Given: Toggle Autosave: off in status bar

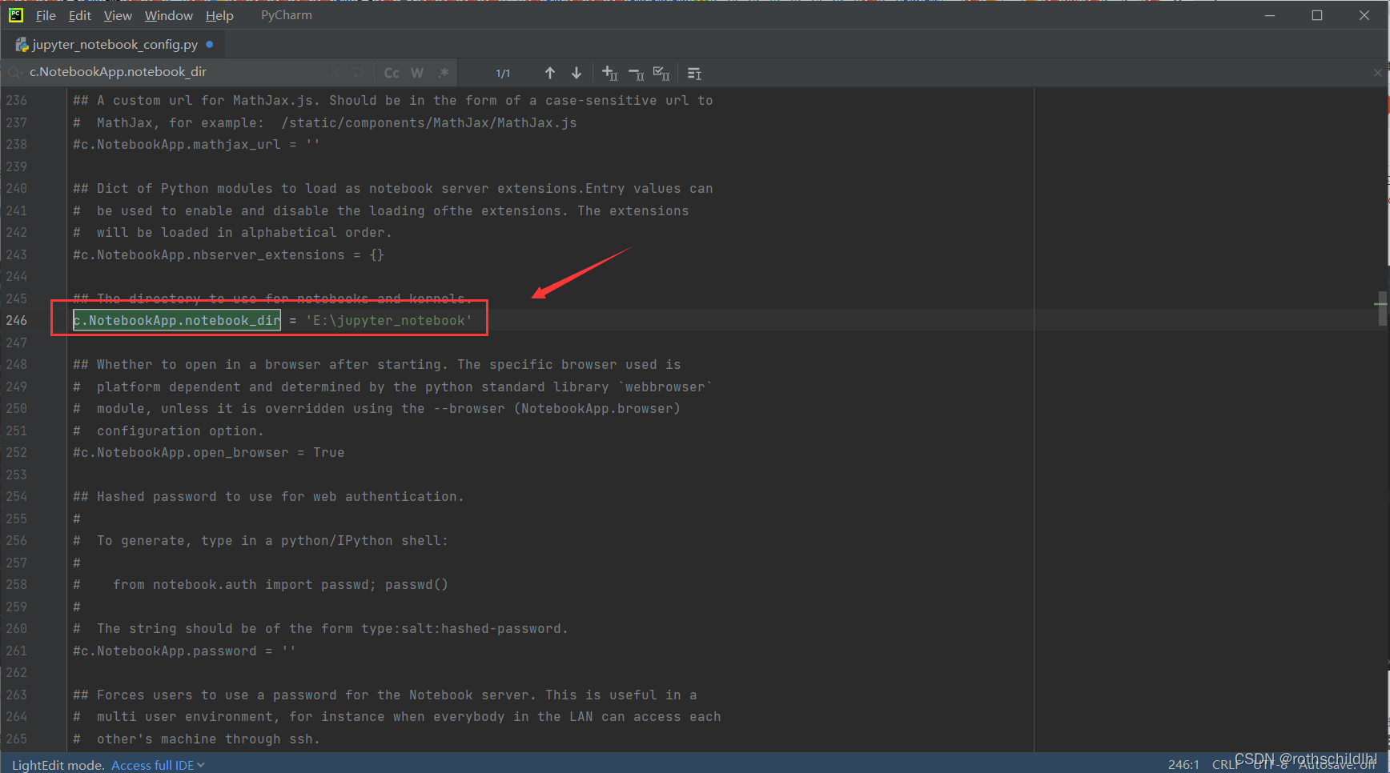Looking at the screenshot, I should tap(1337, 765).
